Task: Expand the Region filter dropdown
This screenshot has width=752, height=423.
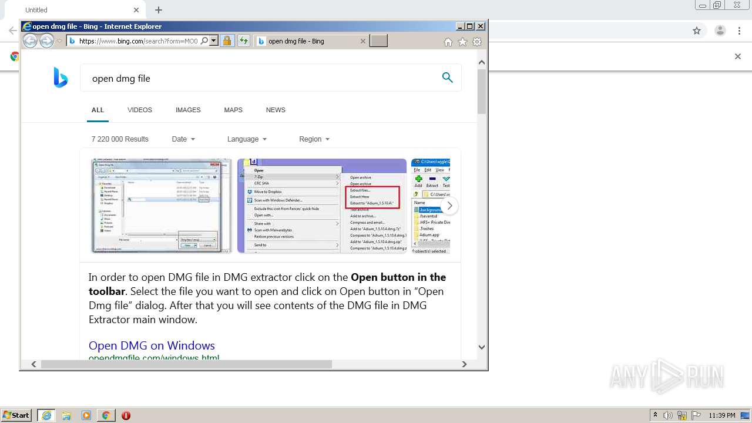Action: (x=314, y=139)
